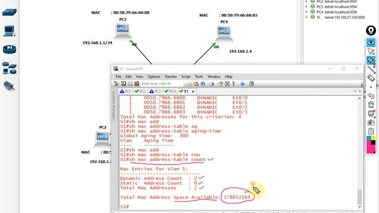Choose the brush size dot in Epic Pen
This screenshot has width=379, height=213.
click(x=371, y=87)
